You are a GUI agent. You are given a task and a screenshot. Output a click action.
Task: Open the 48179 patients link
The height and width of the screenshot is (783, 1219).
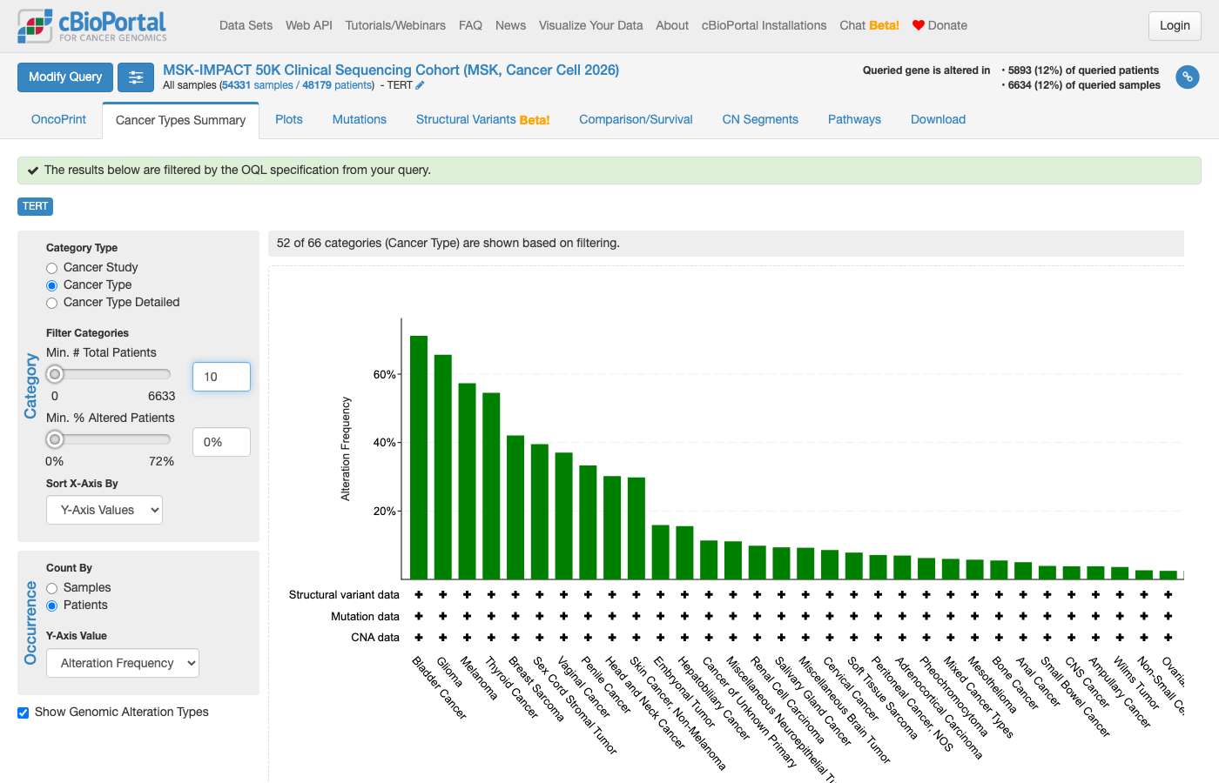338,85
